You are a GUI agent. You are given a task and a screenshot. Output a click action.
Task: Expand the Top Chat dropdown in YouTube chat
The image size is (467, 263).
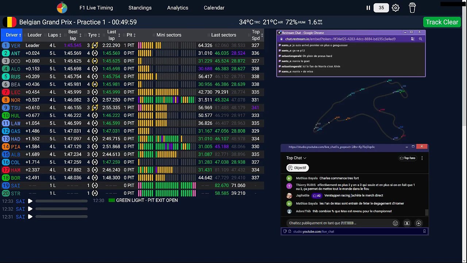click(x=296, y=158)
